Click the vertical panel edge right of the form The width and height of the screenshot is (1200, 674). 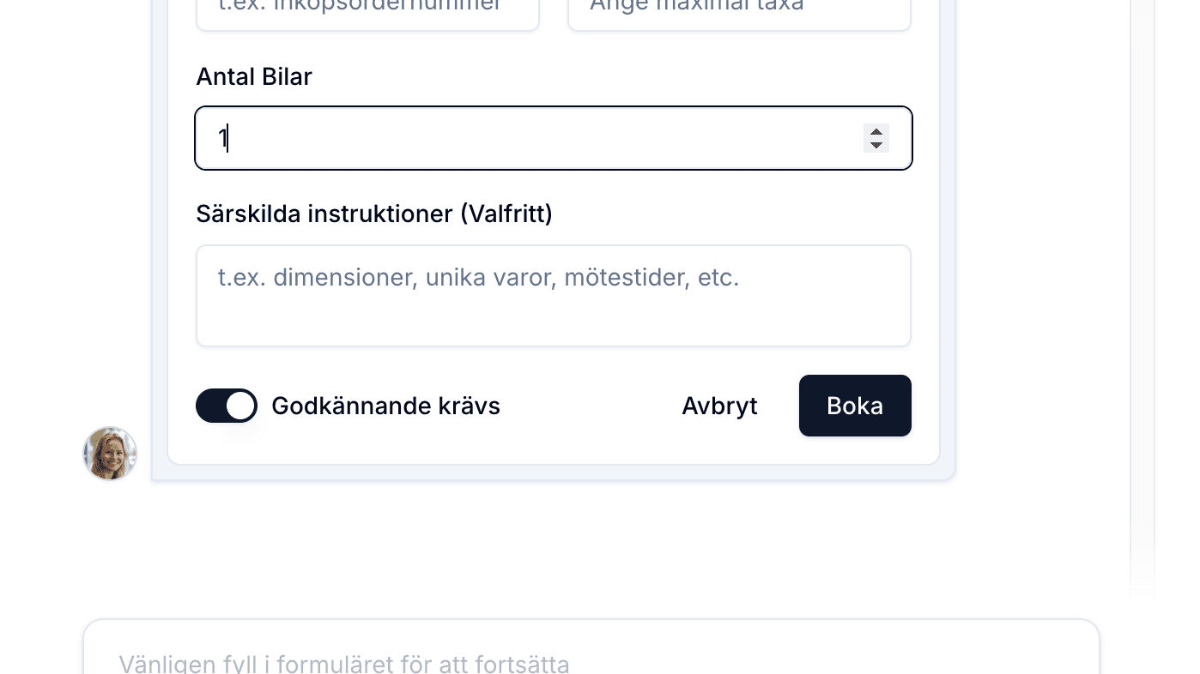click(1142, 292)
